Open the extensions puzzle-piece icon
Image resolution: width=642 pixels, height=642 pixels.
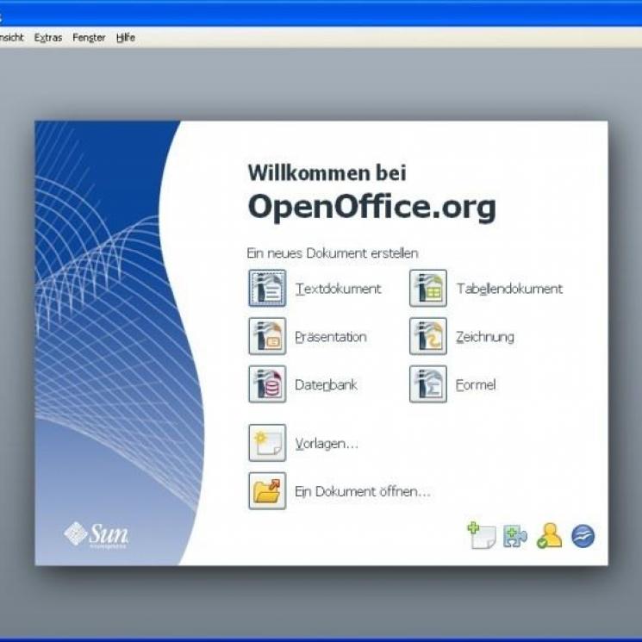(515, 536)
